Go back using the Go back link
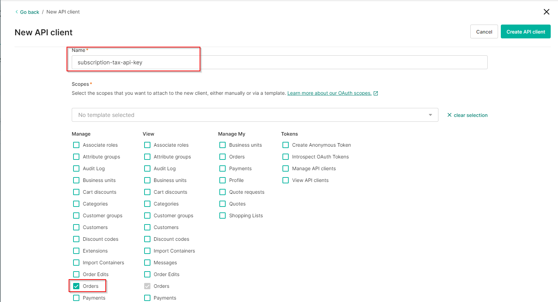Viewport: 558px width, 302px height. click(29, 12)
